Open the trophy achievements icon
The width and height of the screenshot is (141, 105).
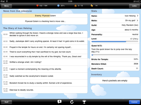[x=84, y=102]
